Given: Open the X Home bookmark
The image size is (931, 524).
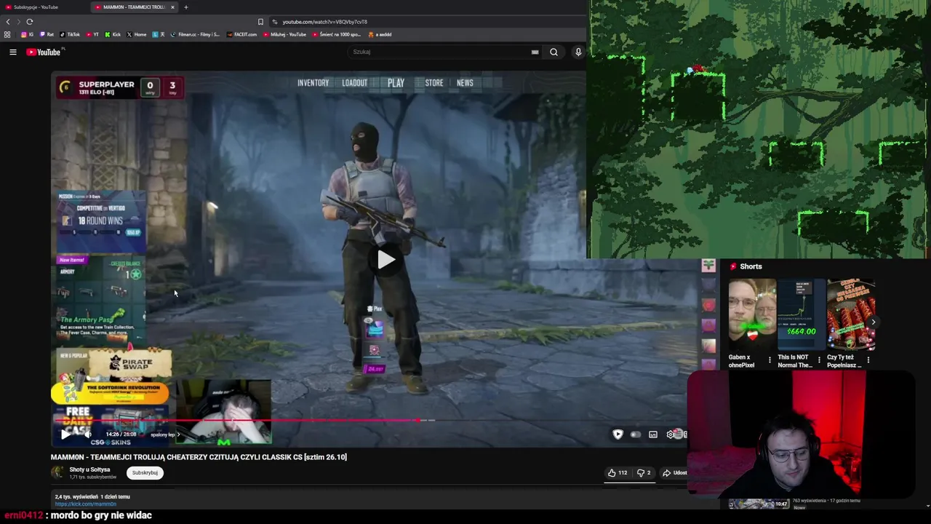Looking at the screenshot, I should (137, 34).
